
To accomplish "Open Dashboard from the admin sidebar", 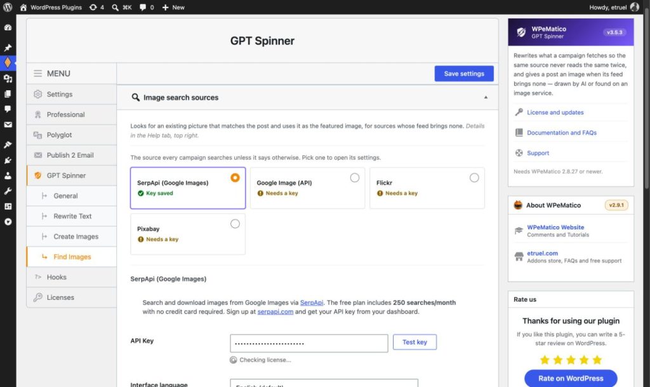I will [8, 27].
